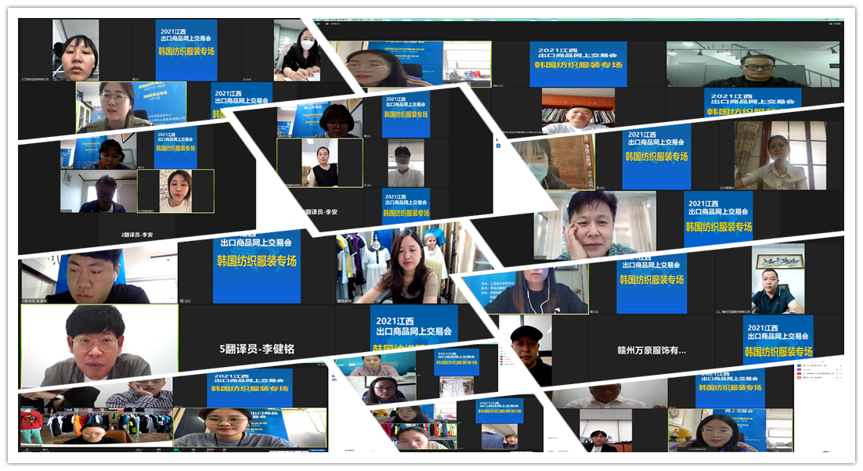
Task: Click the blue avatar in the participants list
Action: 799,365
